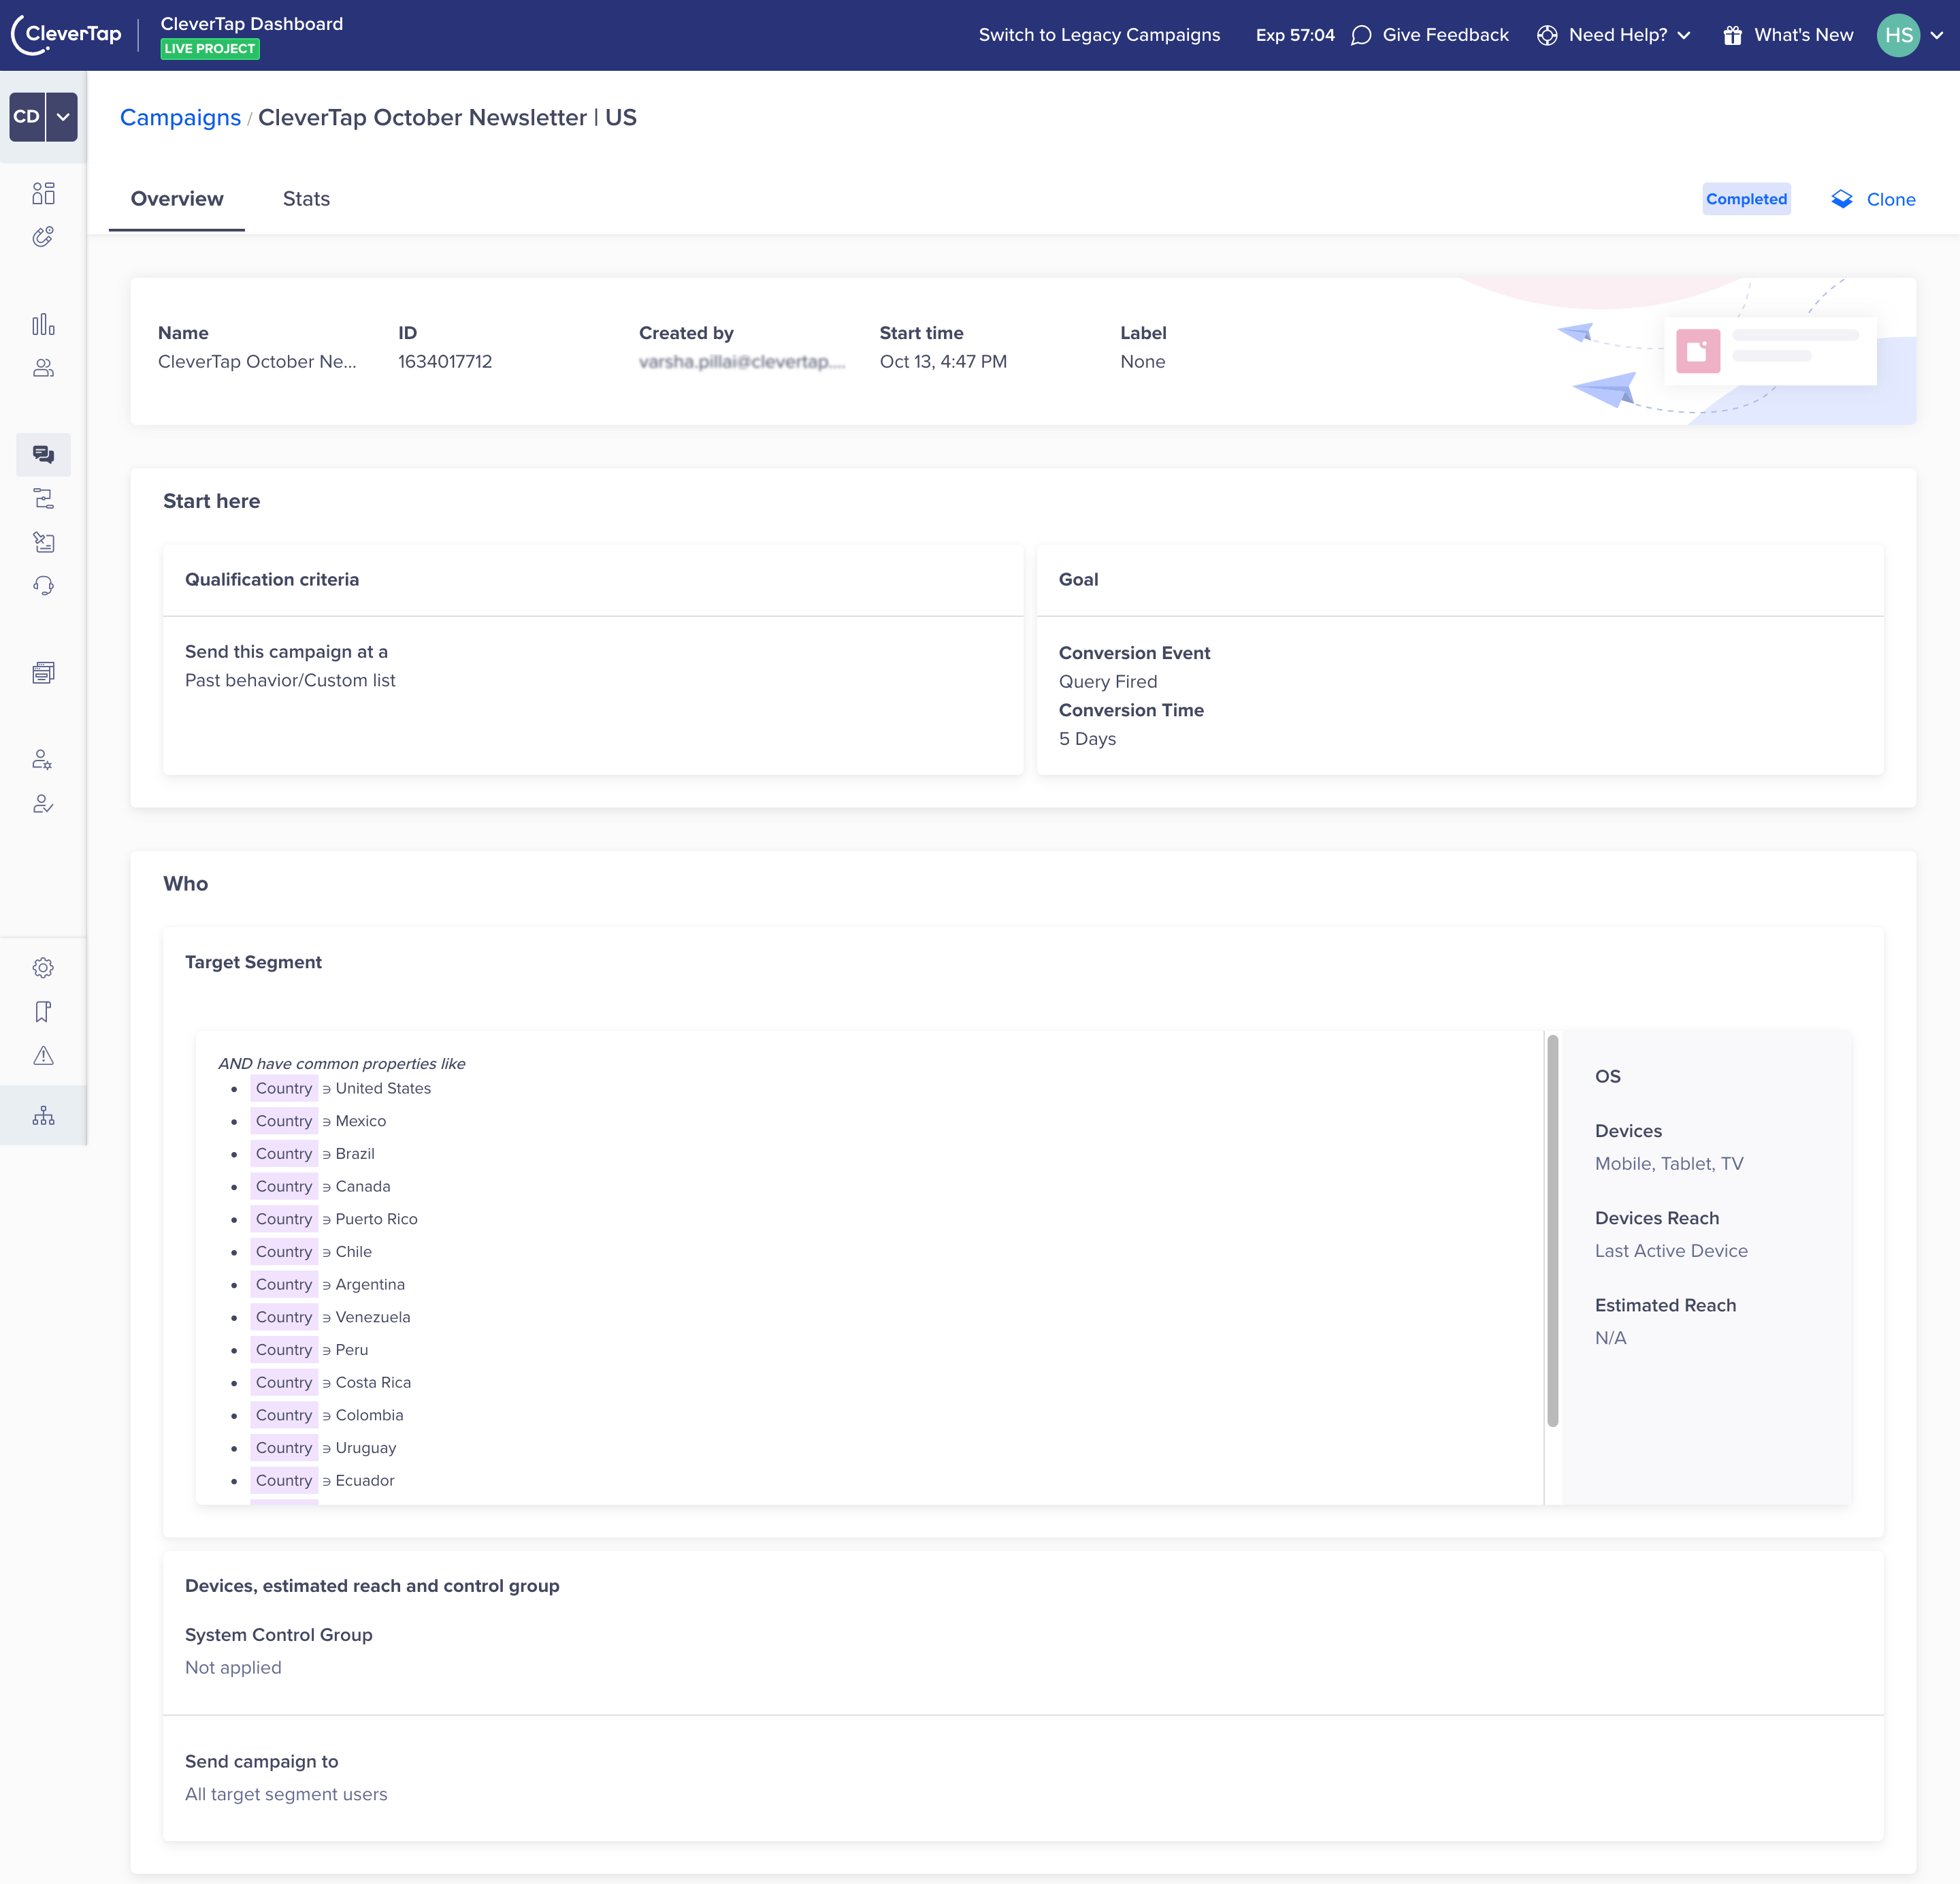Expand the account menu chevron beside HS
1960x1884 pixels.
tap(1936, 35)
